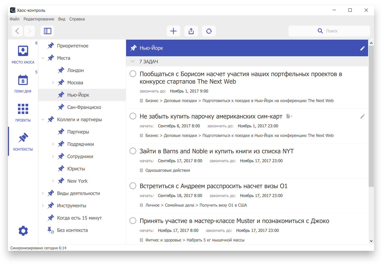382x265 pixels.
Task: Add a new item with plus button
Action: pos(173,31)
